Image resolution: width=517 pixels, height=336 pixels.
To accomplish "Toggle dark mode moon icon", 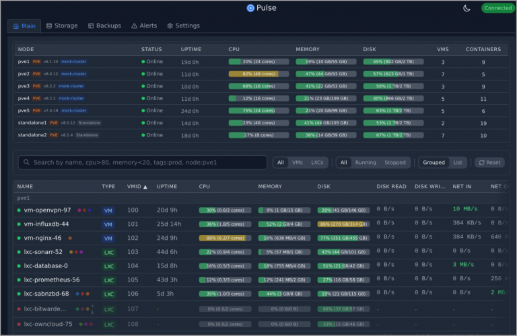I will click(x=467, y=8).
